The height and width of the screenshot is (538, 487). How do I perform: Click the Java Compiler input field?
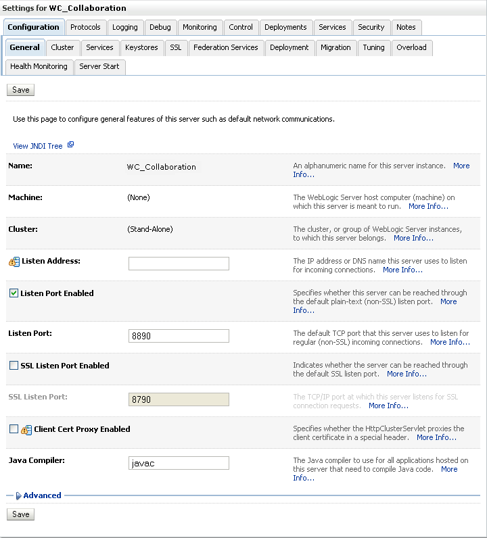tap(179, 463)
